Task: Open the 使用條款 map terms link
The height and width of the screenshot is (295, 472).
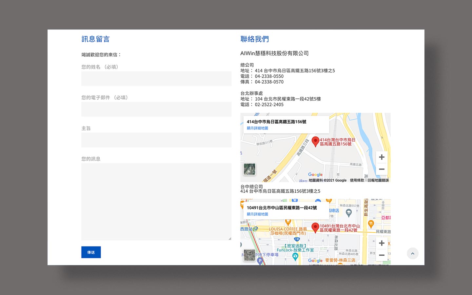Action: pos(357,180)
